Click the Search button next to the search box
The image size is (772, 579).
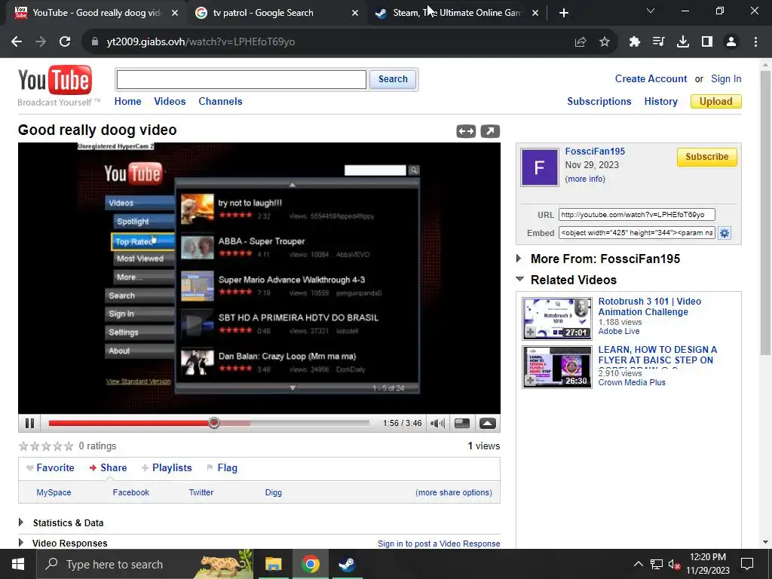click(x=393, y=79)
